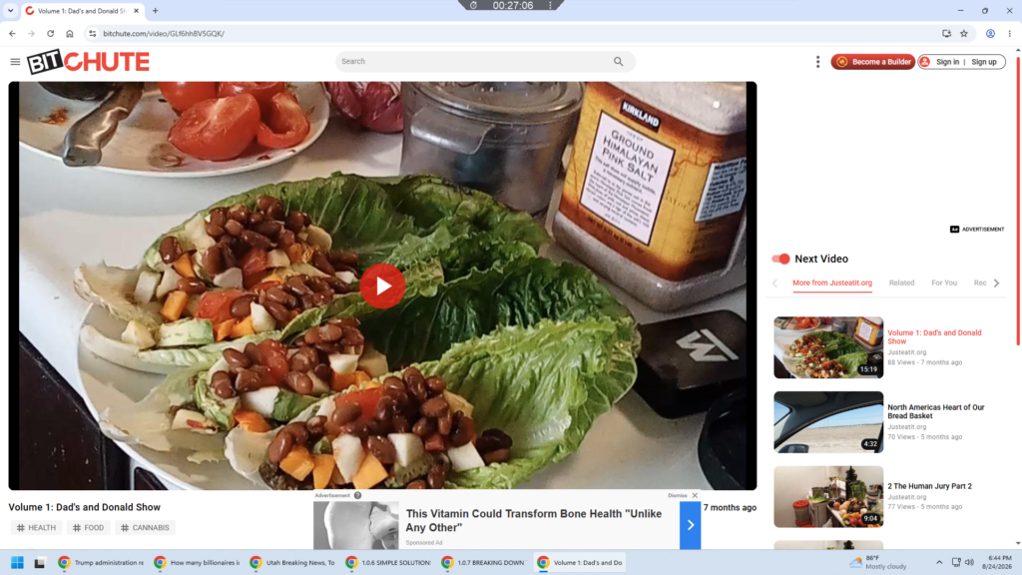
Task: Open the taskbar clock and date
Action: point(997,562)
